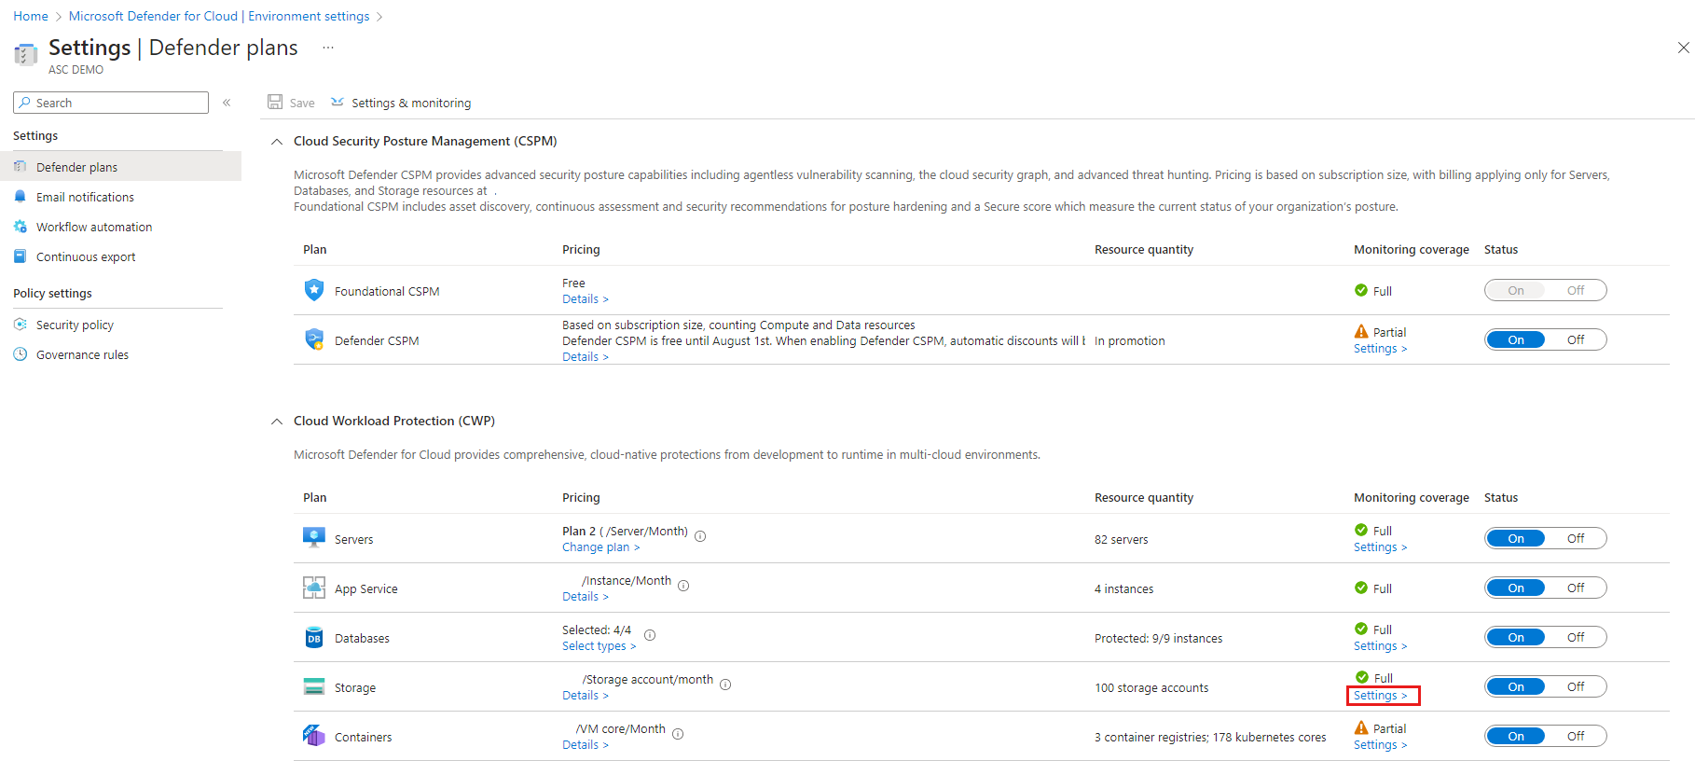Screen dimensions: 1695x761
Task: Switch the Storage plan status to Off
Action: click(1576, 686)
